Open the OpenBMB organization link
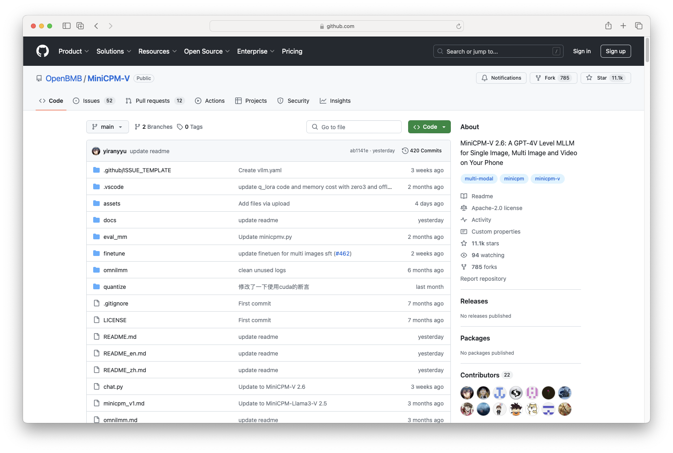Viewport: 673px width, 453px height. 64,78
